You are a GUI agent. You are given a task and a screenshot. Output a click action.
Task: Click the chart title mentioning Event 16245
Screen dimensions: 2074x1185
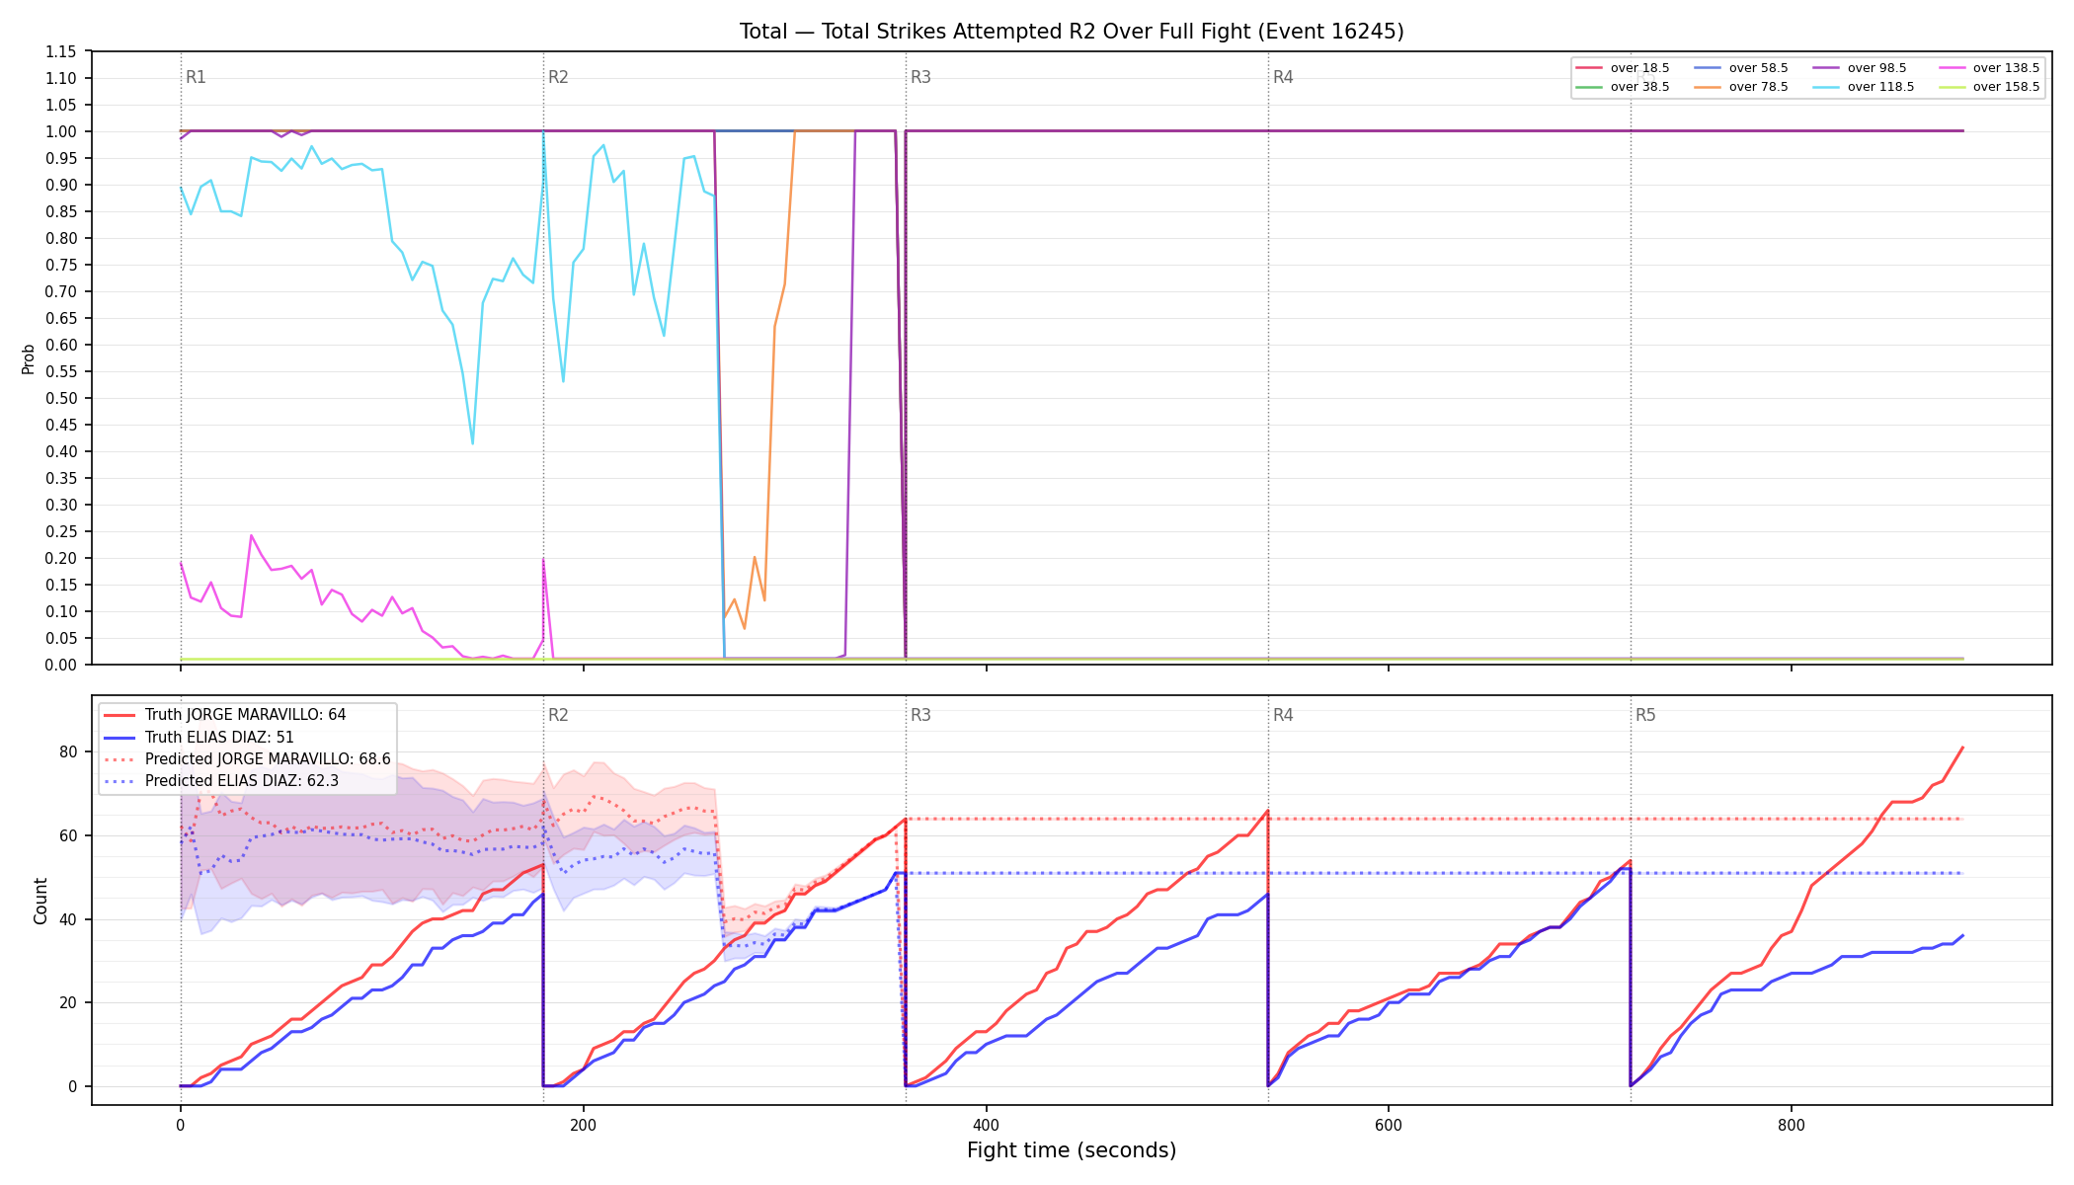[x=1072, y=32]
